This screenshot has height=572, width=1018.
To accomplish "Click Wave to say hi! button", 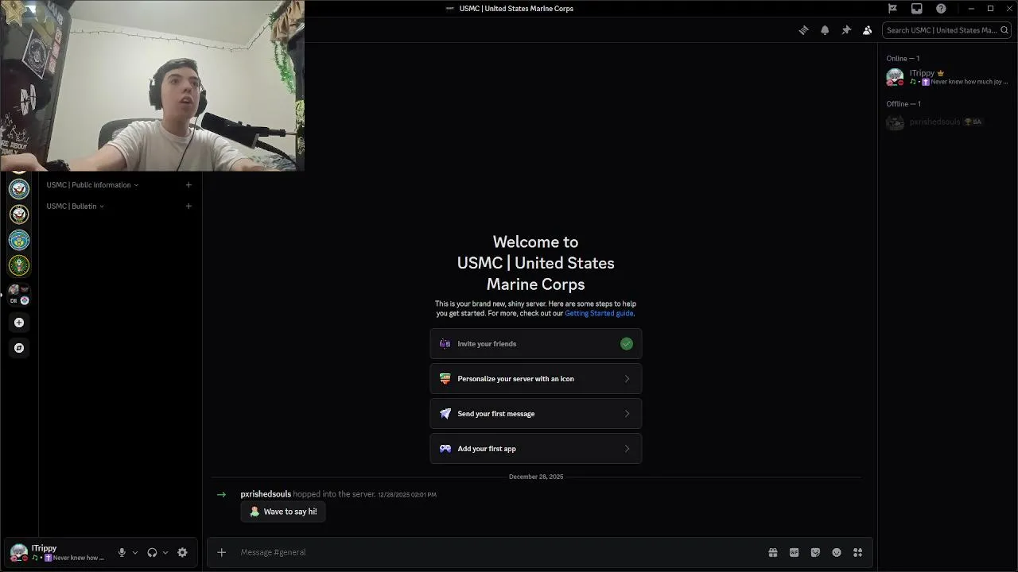I will (283, 512).
